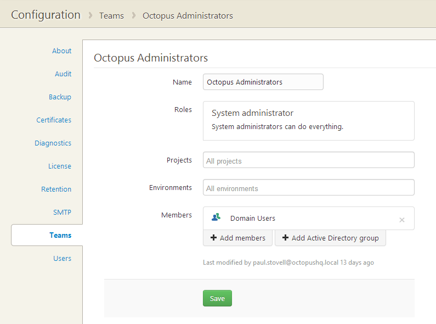
Task: Click the Domain Users group icon
Action: coord(216,217)
